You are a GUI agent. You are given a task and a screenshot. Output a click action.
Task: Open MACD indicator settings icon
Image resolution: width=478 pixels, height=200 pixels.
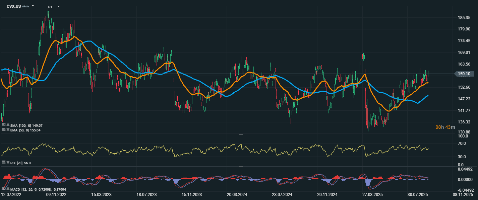pyautogui.click(x=4, y=189)
